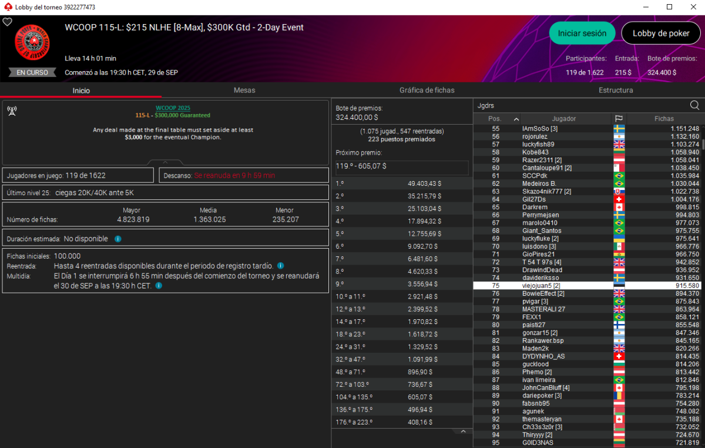Collapse the announcement panel with the chevron
The width and height of the screenshot is (705, 448).
165,162
